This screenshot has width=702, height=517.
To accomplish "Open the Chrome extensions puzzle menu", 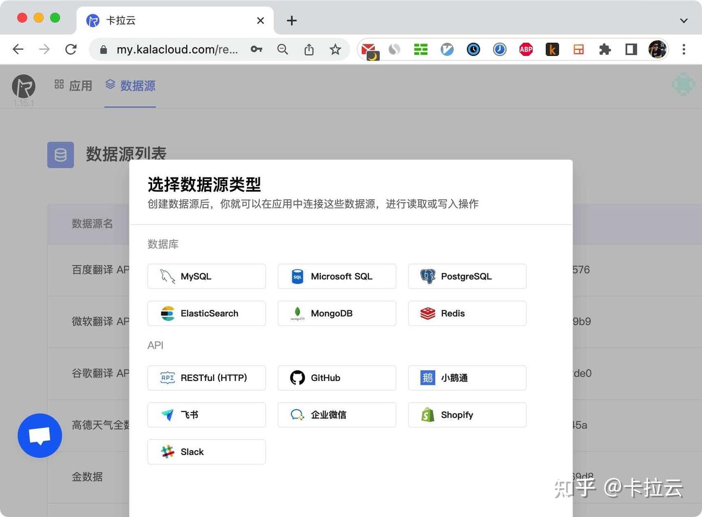I will 604,49.
